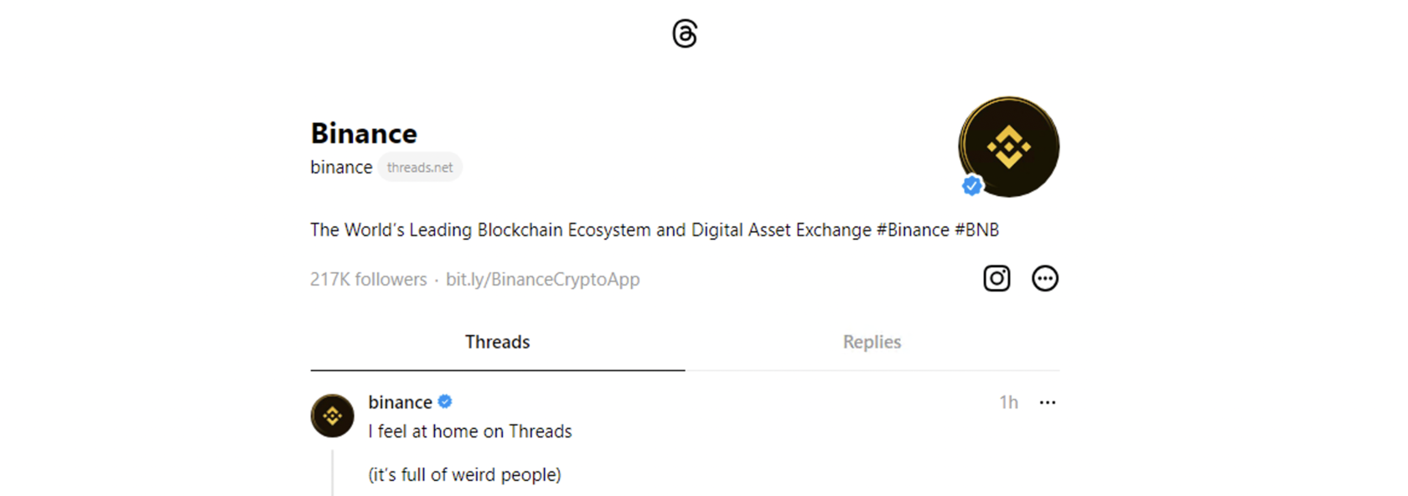Screen dimensions: 1408x496
Task: Click the "(it's full of weird people)" reply text
Action: point(464,475)
